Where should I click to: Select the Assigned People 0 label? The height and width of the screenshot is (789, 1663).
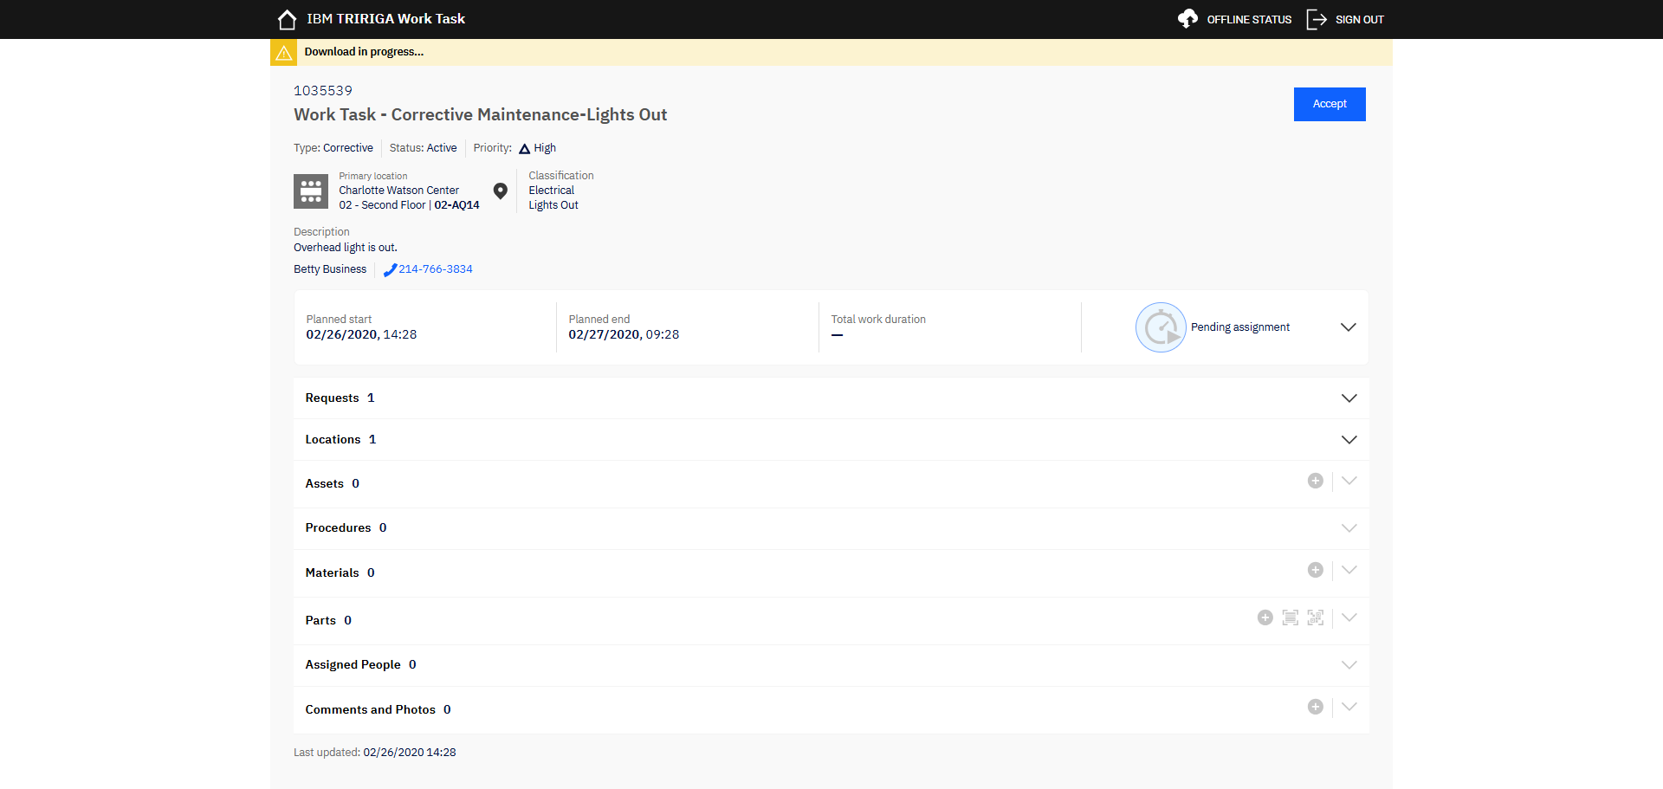[360, 665]
